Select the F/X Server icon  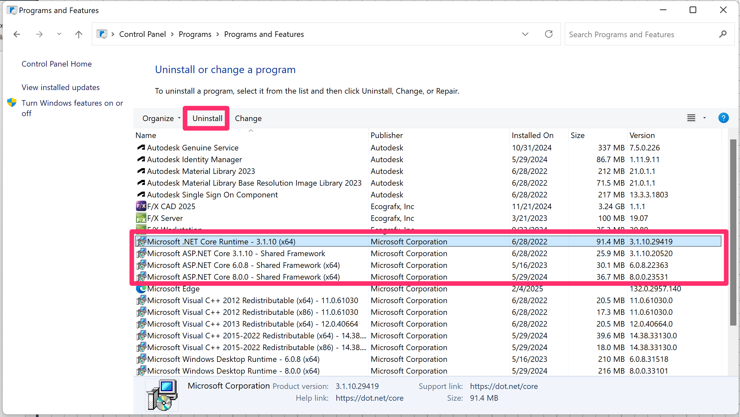coord(141,218)
